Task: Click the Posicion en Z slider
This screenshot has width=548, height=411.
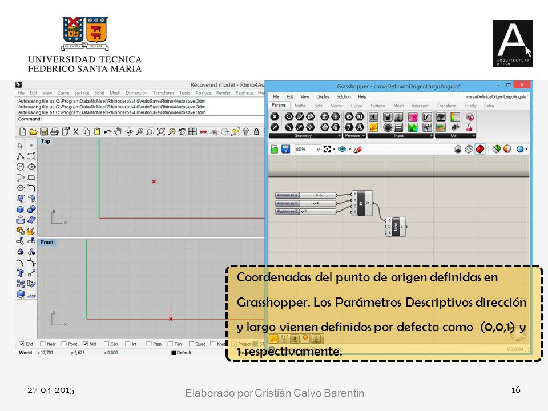Action: click(306, 211)
